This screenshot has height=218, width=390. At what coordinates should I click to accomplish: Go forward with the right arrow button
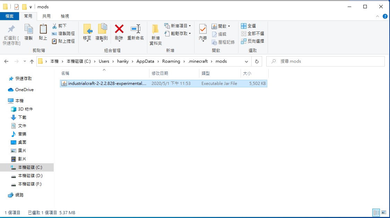16,61
